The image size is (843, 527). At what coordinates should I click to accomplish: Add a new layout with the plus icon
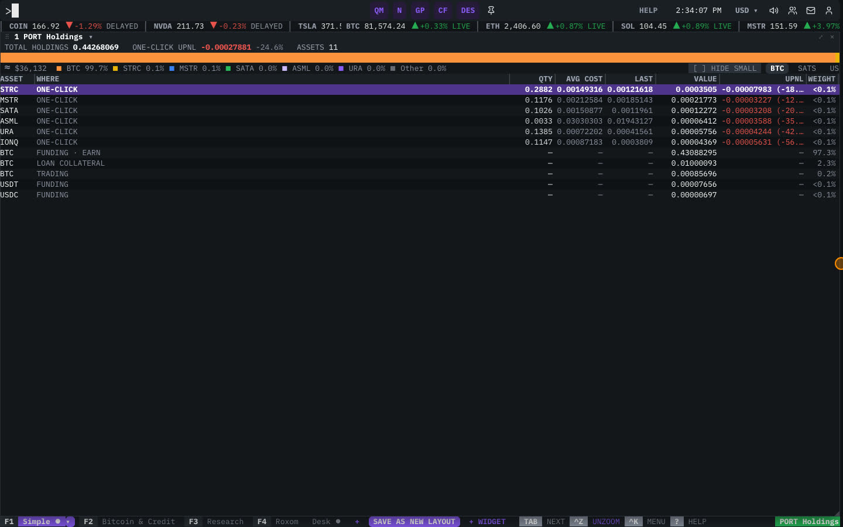pyautogui.click(x=357, y=522)
